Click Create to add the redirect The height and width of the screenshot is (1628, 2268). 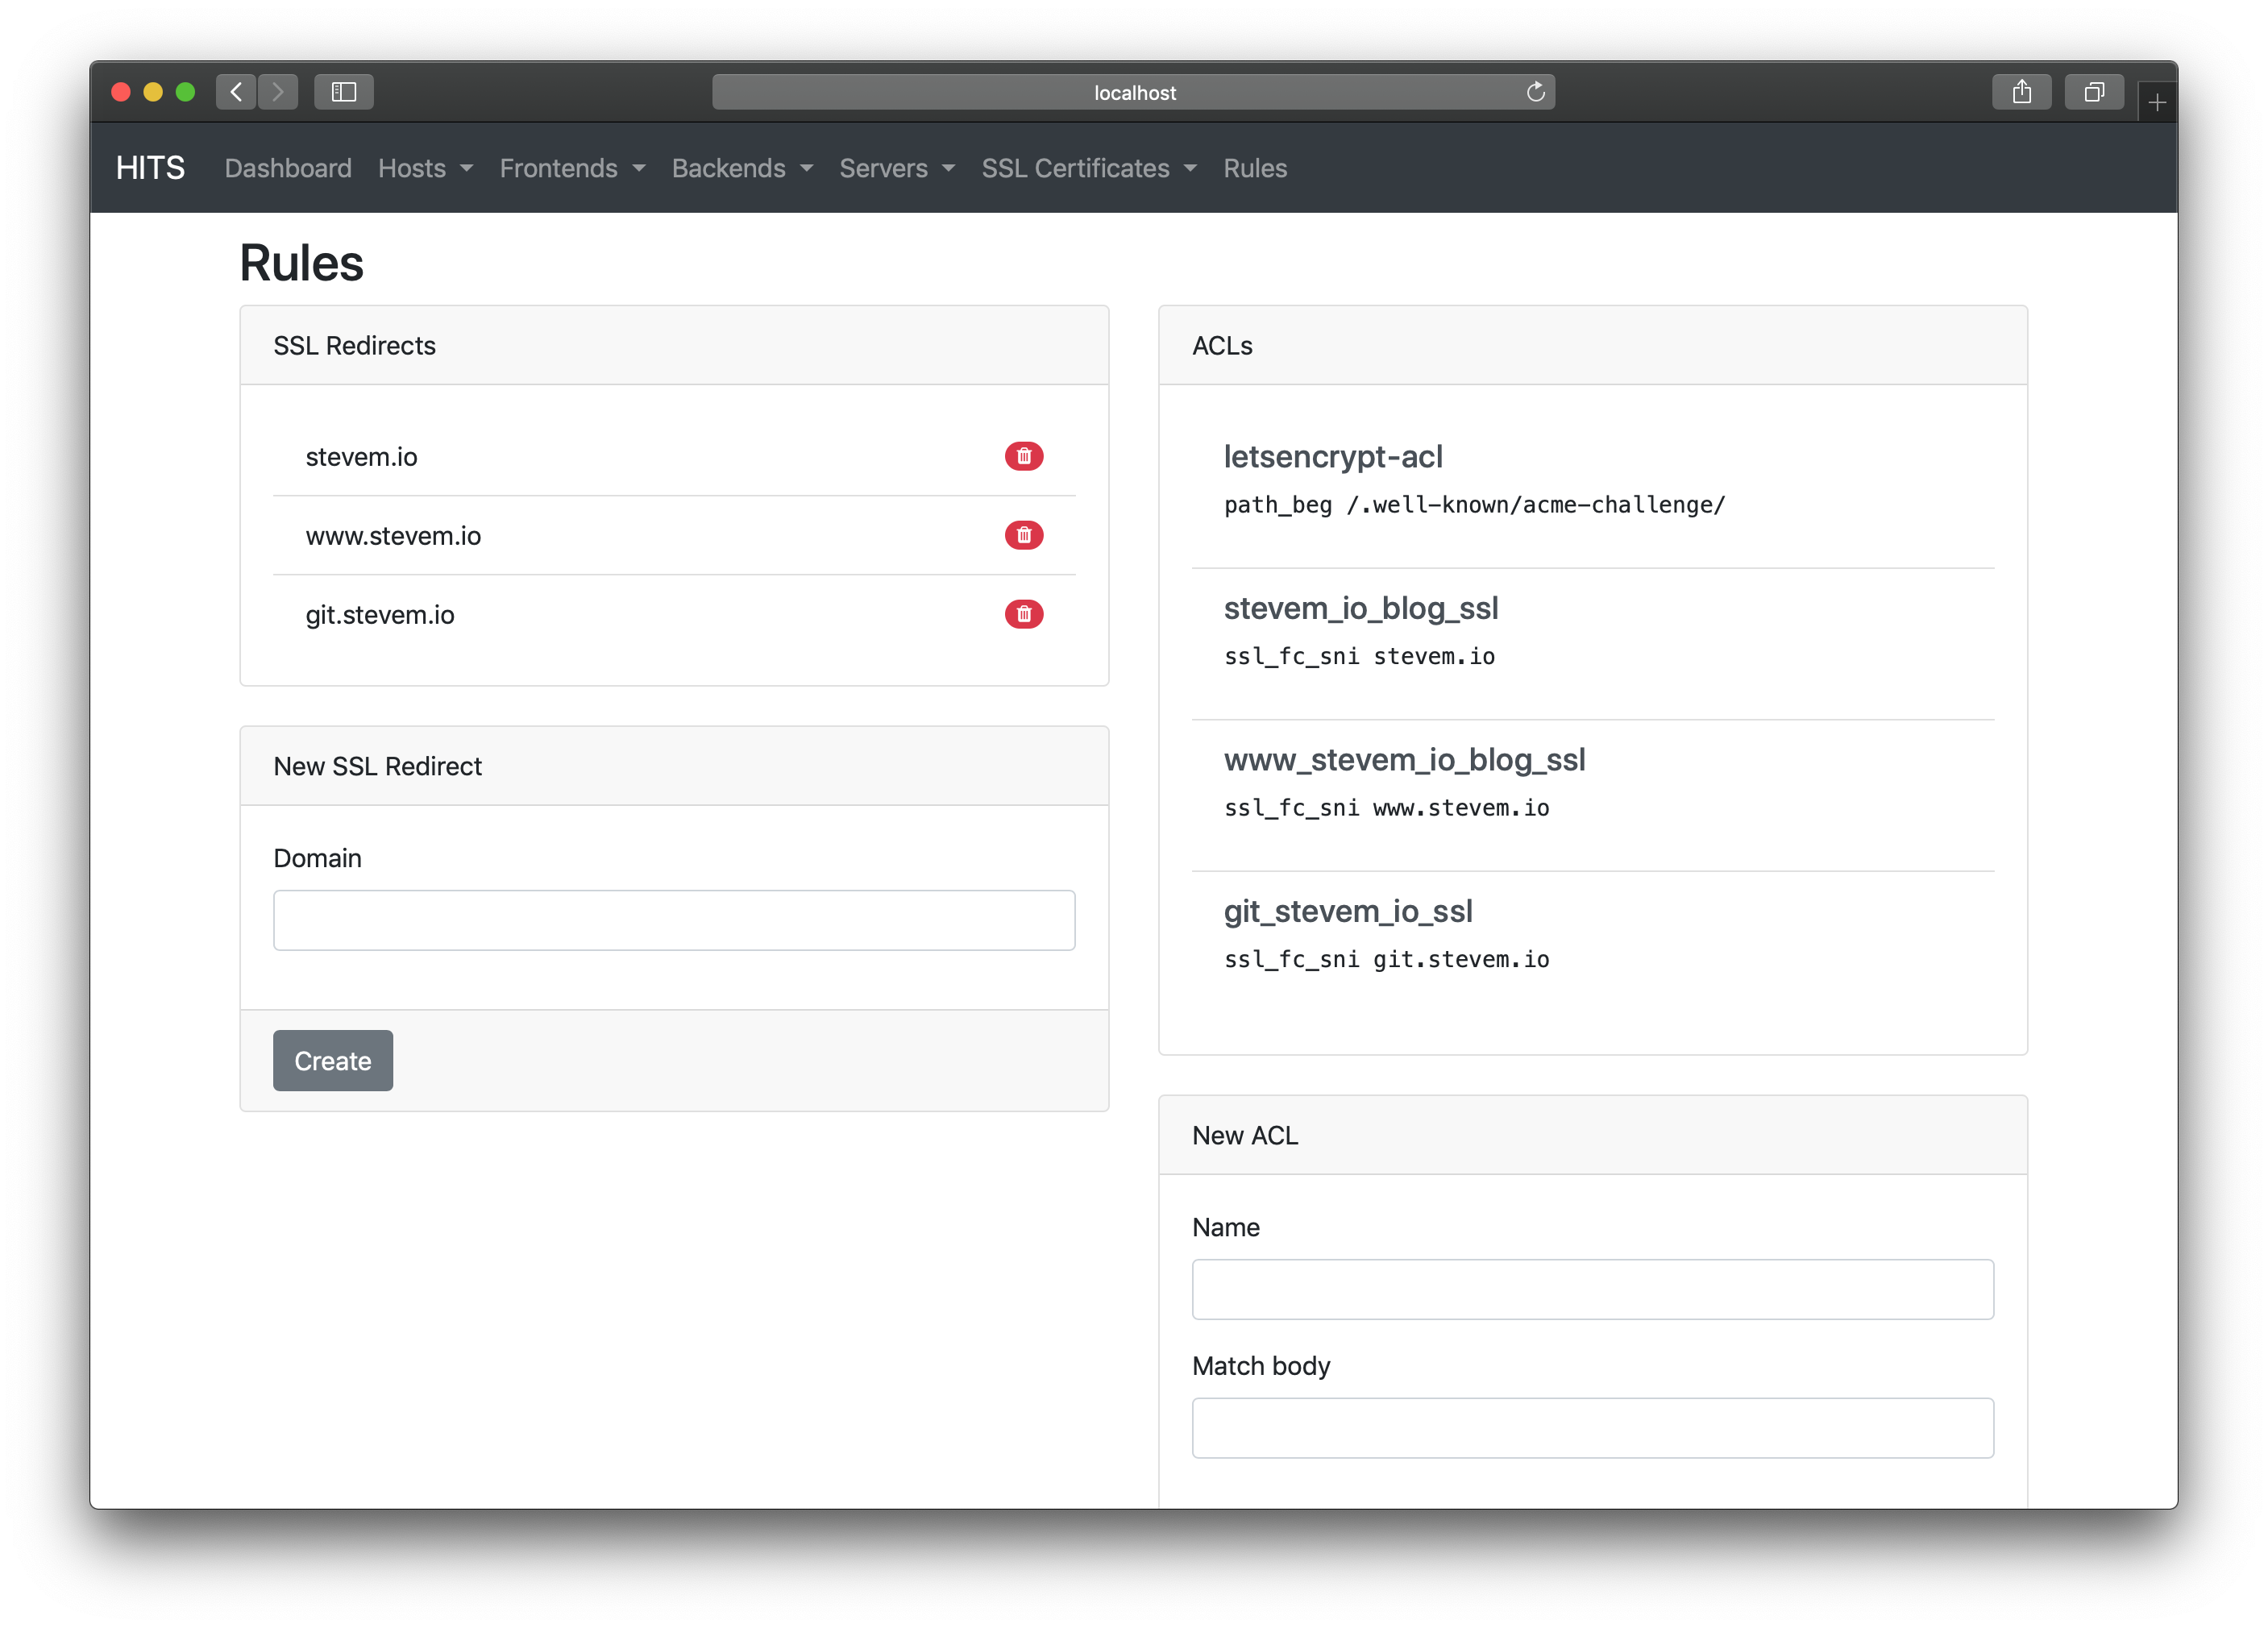pyautogui.click(x=333, y=1061)
